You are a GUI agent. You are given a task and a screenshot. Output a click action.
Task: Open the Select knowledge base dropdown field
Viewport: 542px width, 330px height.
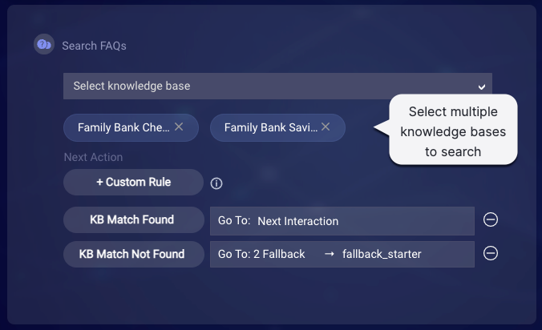point(277,86)
